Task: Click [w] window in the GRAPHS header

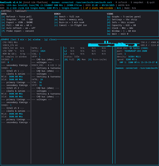Action: click(34, 40)
